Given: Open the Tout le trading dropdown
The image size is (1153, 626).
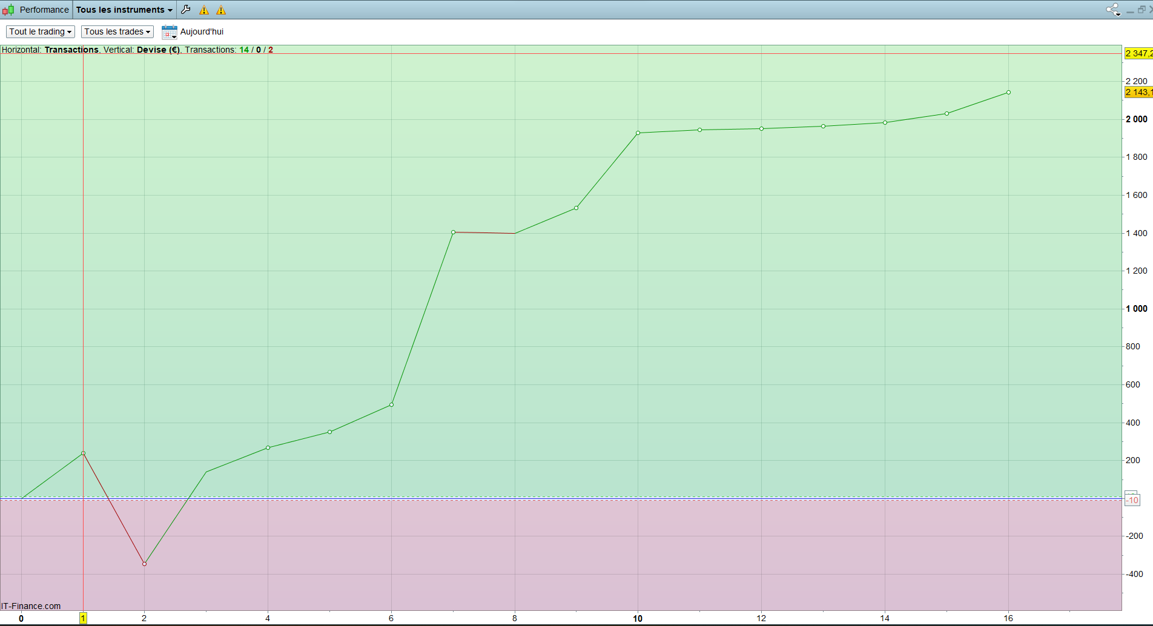Looking at the screenshot, I should point(41,31).
